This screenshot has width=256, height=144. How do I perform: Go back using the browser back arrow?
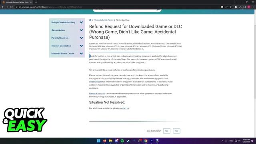pos(3,7)
